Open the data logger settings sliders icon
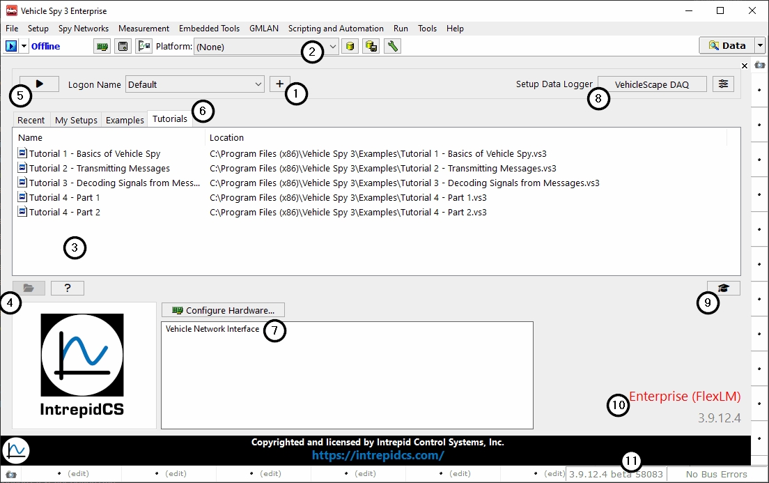Viewport: 769px width, 483px height. pos(724,84)
